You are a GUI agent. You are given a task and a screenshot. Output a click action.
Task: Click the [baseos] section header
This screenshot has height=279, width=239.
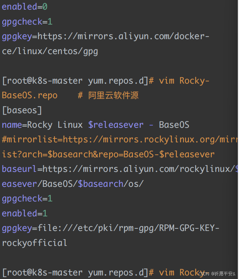[22, 110]
